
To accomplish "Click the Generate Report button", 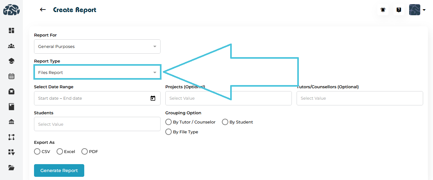I will tap(59, 170).
